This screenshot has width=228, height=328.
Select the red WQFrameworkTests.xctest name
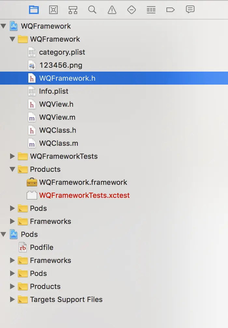click(84, 195)
